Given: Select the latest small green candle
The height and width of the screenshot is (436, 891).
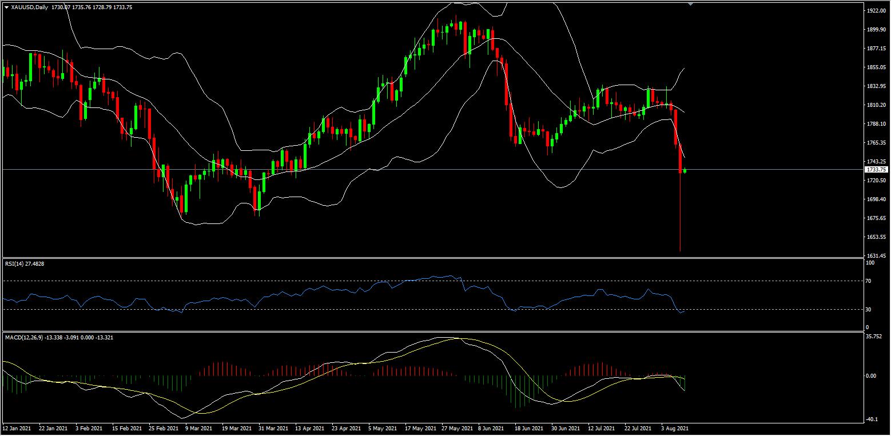Looking at the screenshot, I should 685,170.
